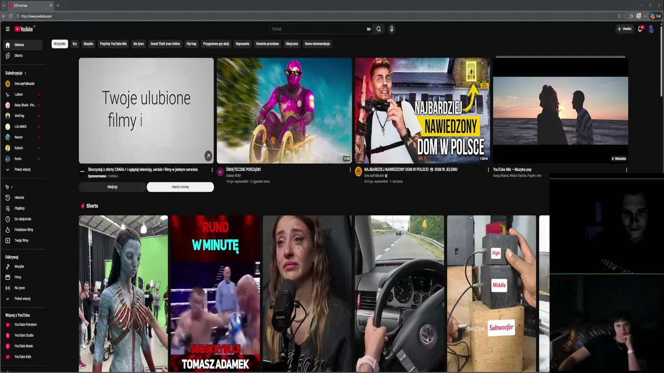This screenshot has width=664, height=373.
Task: Open Muzyka under Odkrywaj
Action: pos(23,266)
